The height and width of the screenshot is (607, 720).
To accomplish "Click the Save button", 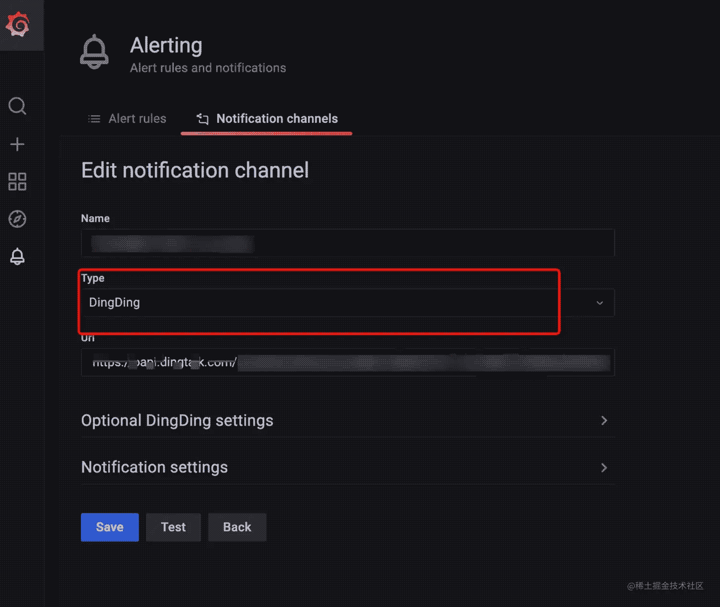I will coord(110,527).
